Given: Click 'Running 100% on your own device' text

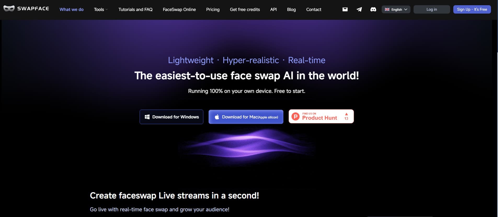Looking at the screenshot, I should 231,91.
